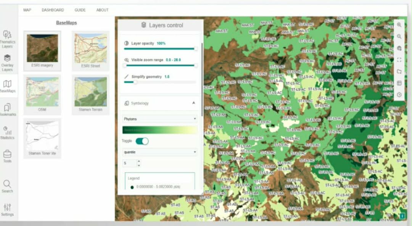Collapse the Symbology section
This screenshot has height=226, width=412.
click(x=193, y=103)
